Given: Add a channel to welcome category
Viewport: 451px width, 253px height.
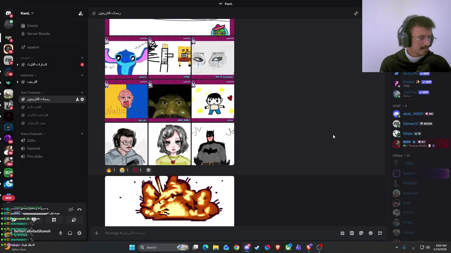Looking at the screenshot, I should (82, 75).
